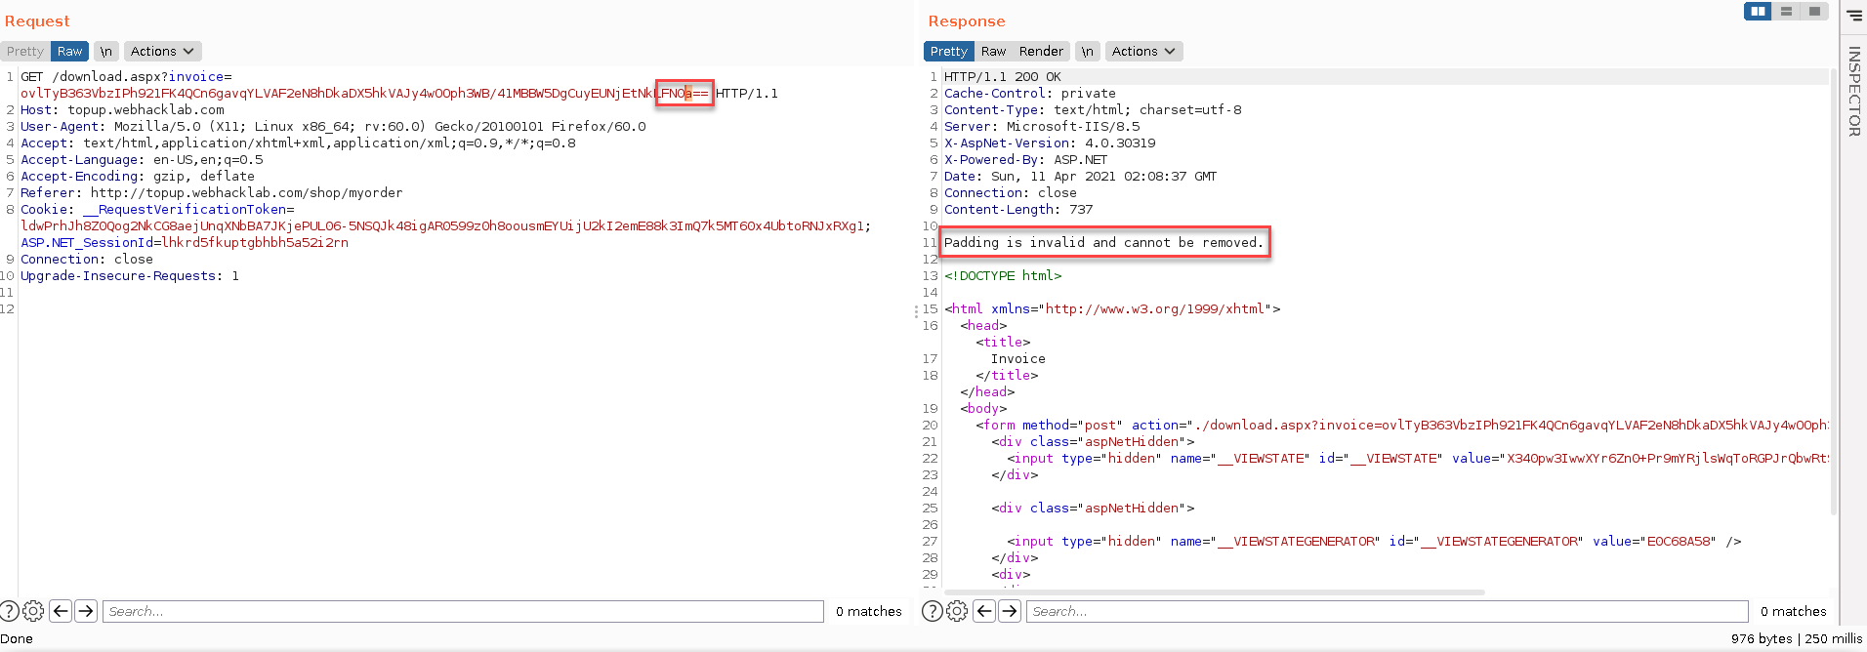Image resolution: width=1867 pixels, height=652 pixels.
Task: Click 'X-AspNet-Version: 4.0.30319' header
Action: pyautogui.click(x=1050, y=143)
